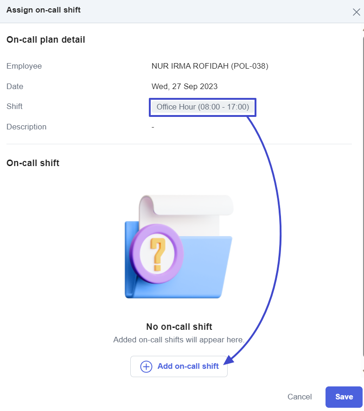This screenshot has width=364, height=411.
Task: Click the On-call plan detail heading
Action: tap(46, 40)
